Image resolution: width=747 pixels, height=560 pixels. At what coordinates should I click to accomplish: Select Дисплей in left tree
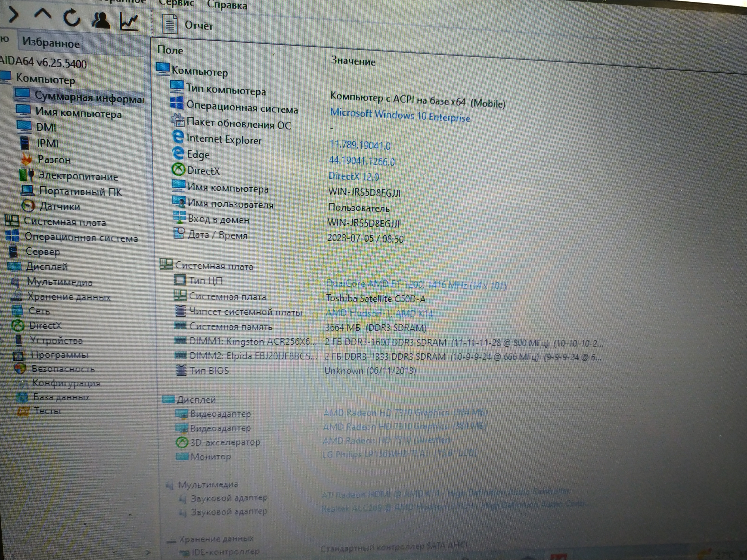38,267
